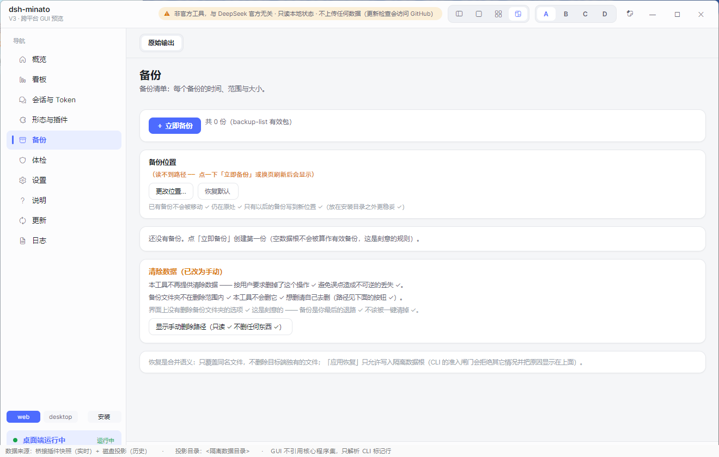Click the archive box icon for 备份
This screenshot has height=457, width=719.
tap(23, 140)
